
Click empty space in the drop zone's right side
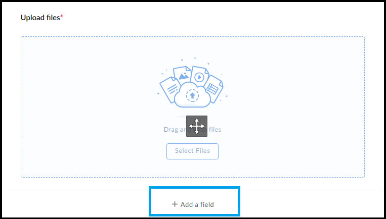(x=295, y=107)
